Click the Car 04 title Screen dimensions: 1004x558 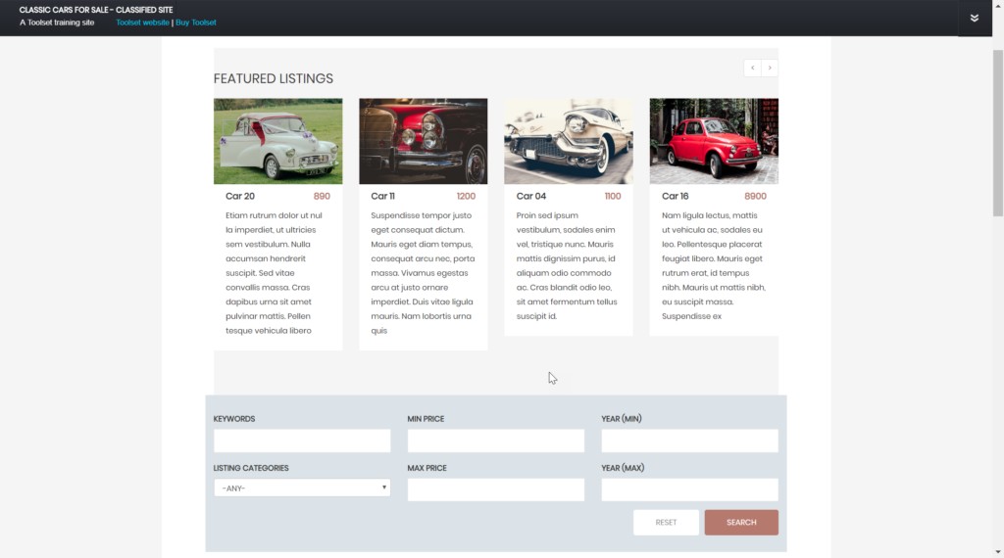pos(531,196)
